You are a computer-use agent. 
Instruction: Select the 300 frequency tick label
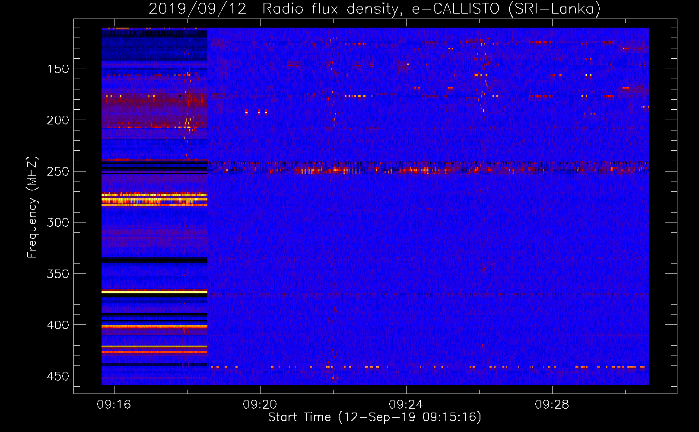coord(58,222)
